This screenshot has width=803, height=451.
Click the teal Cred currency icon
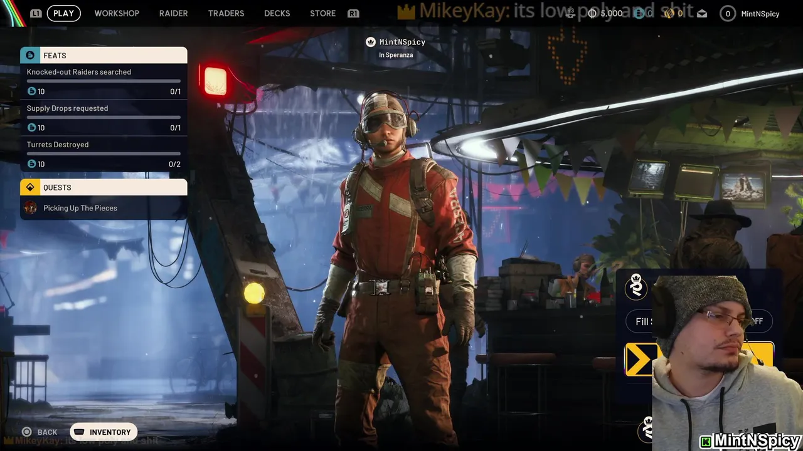pos(639,13)
